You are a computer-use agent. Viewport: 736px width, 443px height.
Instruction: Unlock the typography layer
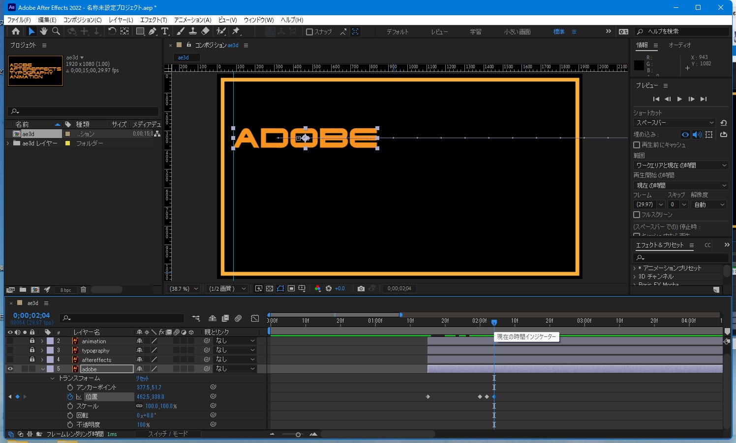(32, 350)
